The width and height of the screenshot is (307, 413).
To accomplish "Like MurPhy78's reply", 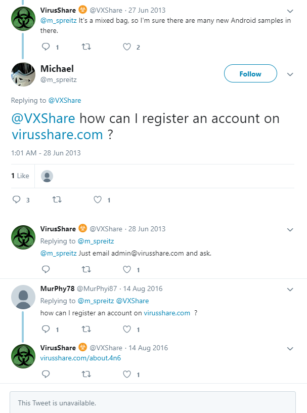I will 126,329.
